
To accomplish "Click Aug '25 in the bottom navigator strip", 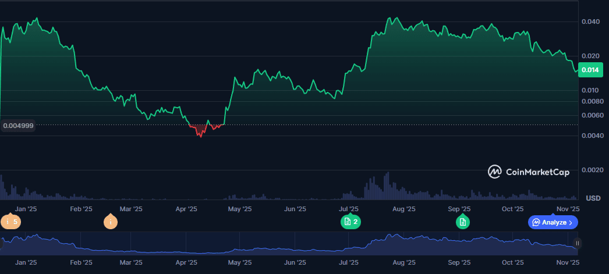I will click(403, 262).
